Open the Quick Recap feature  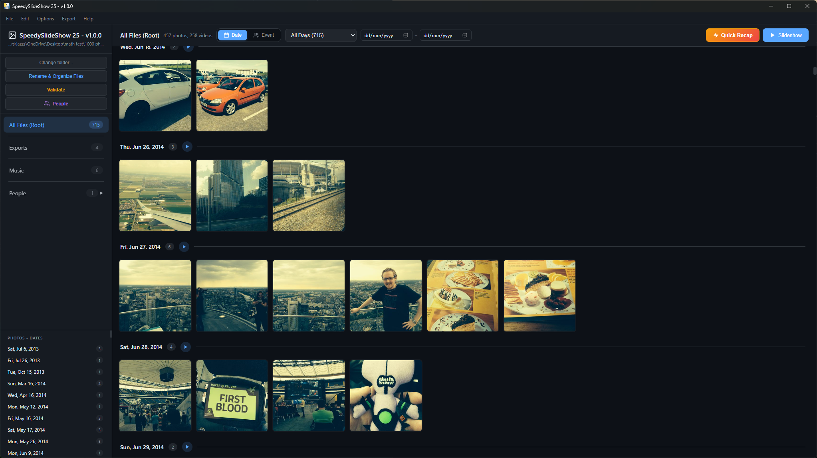click(732, 35)
